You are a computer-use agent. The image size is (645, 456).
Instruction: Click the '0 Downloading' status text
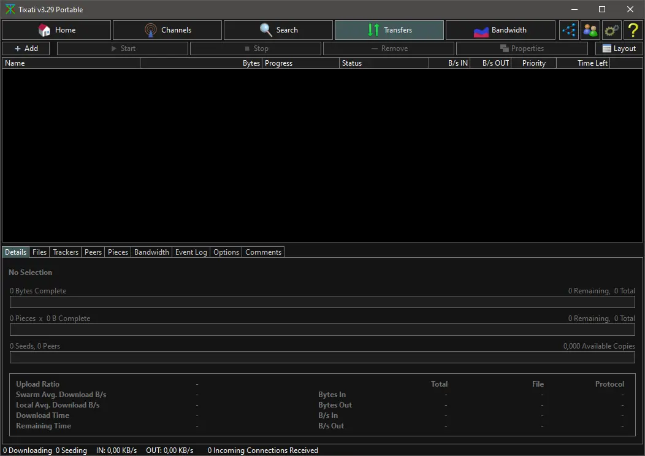pyautogui.click(x=28, y=450)
